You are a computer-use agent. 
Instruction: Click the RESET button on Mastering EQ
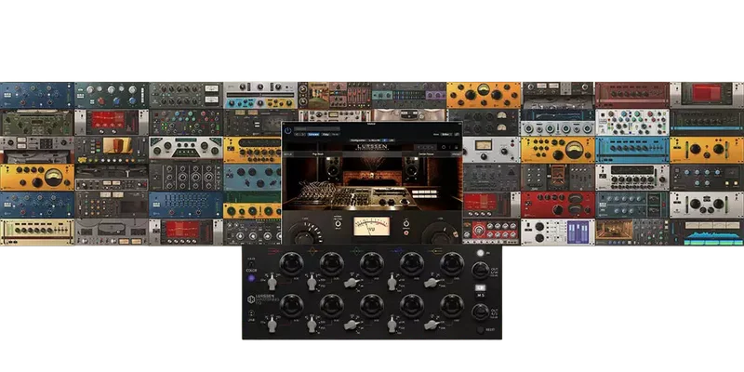click(480, 330)
